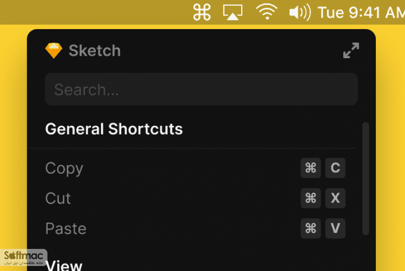Click into the Search field
Viewport: 405px width, 271px height.
click(201, 89)
